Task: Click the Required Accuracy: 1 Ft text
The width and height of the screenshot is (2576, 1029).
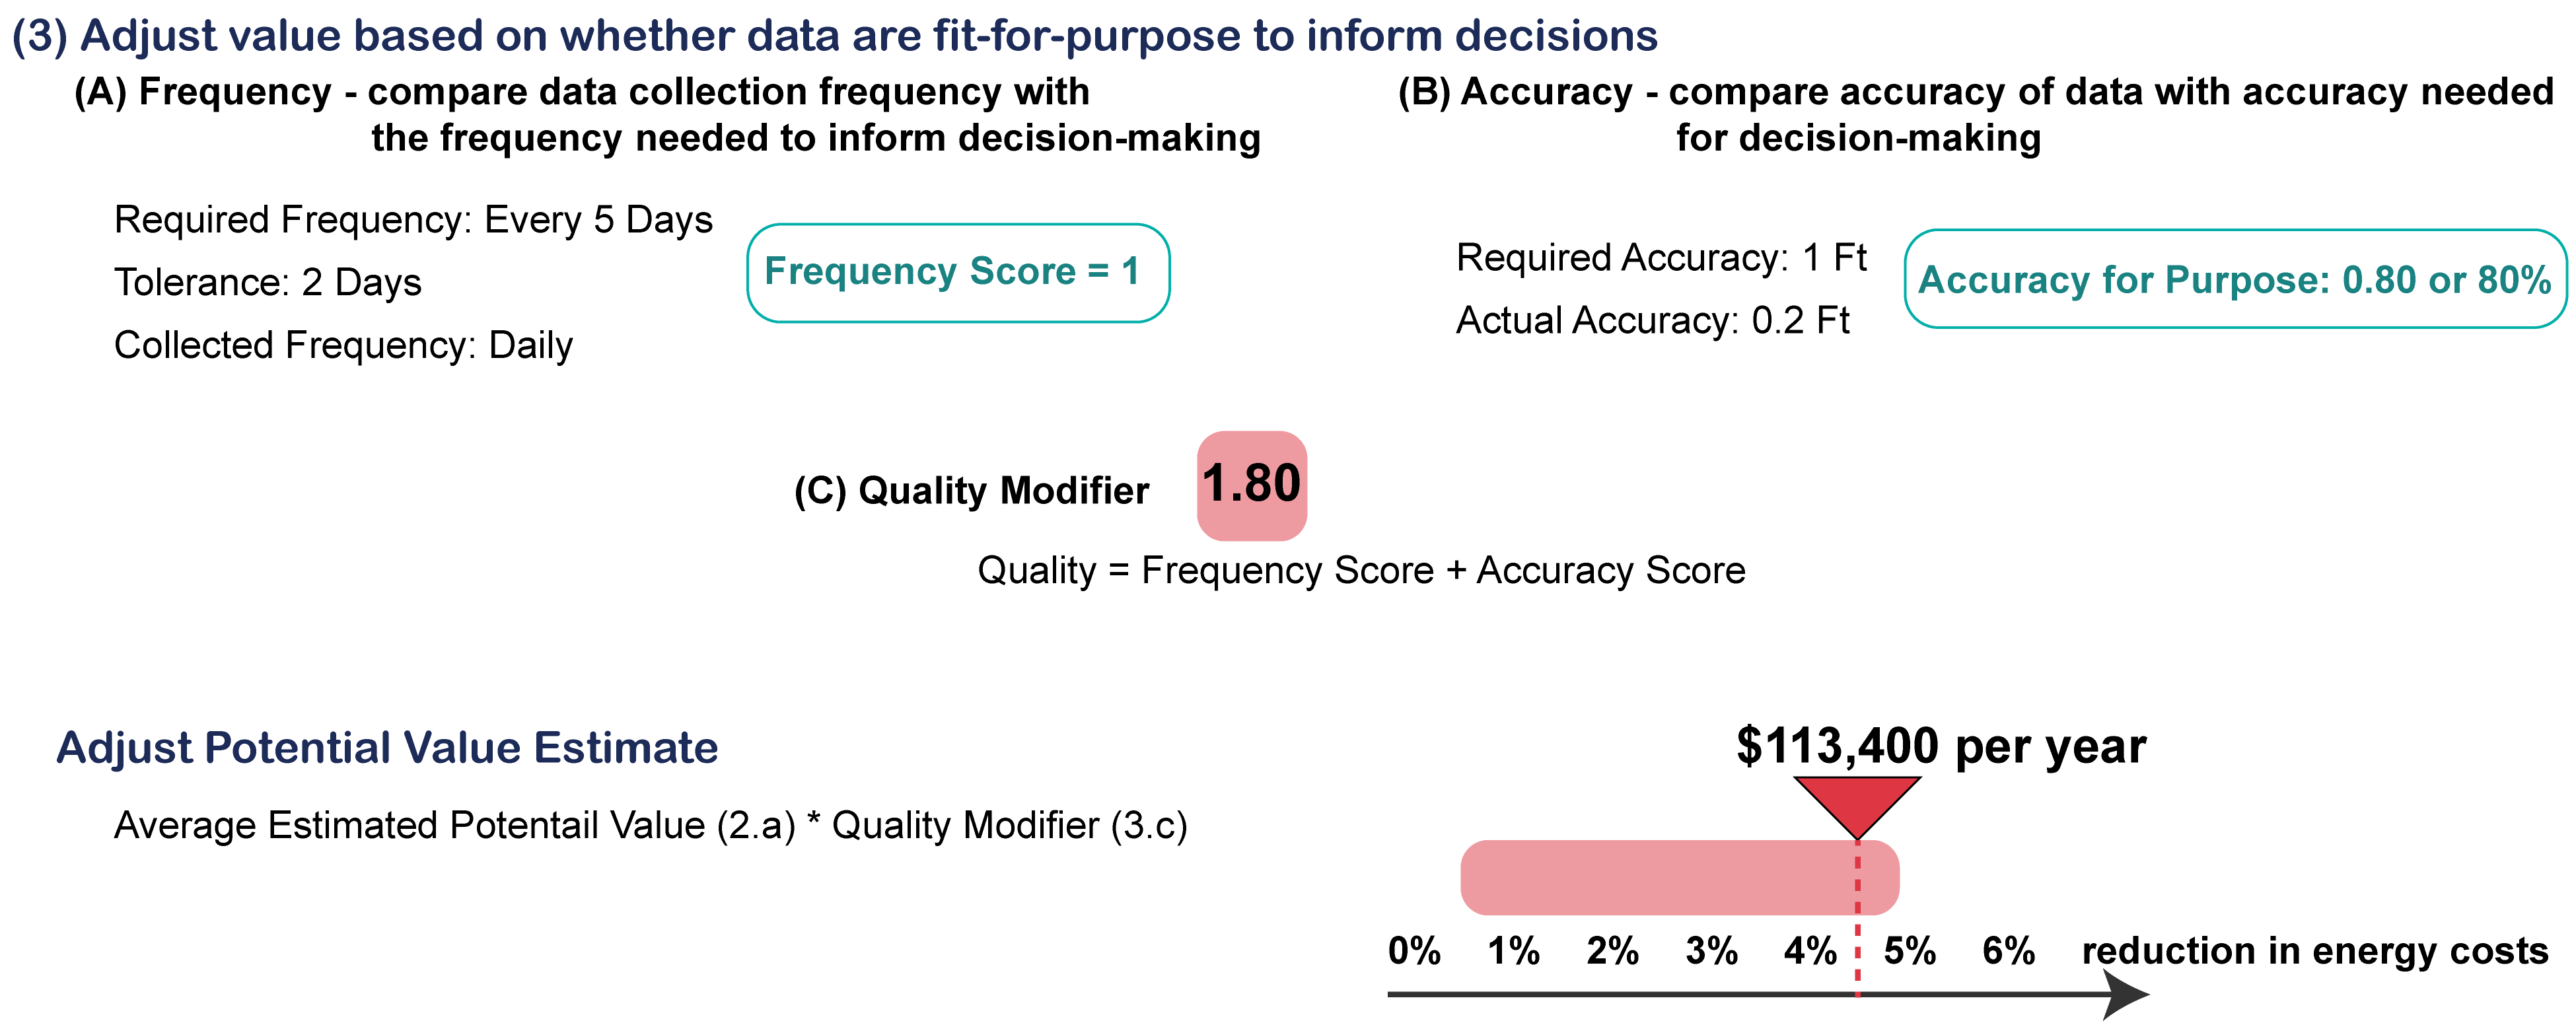Action: (x=1661, y=258)
